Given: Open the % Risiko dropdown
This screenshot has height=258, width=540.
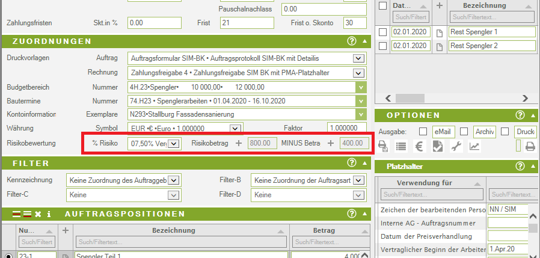Looking at the screenshot, I should click(x=173, y=143).
